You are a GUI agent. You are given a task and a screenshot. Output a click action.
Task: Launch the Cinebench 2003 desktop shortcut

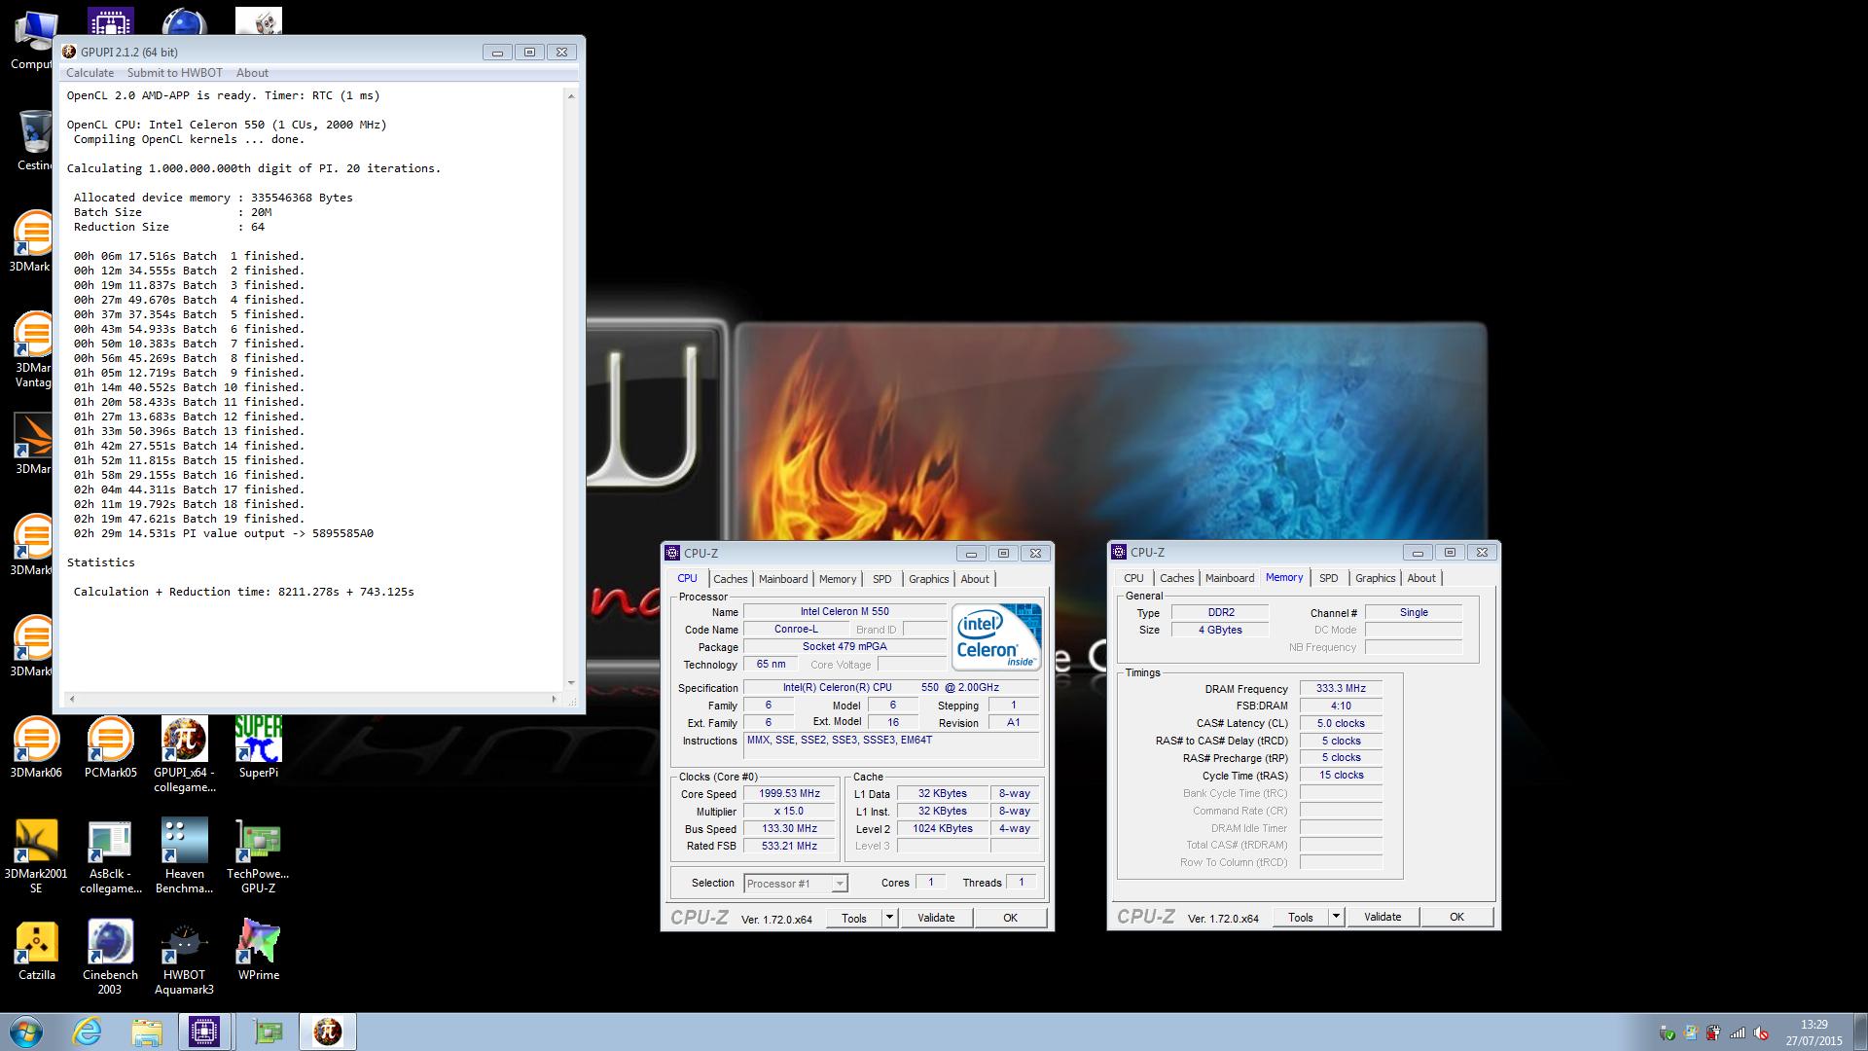pos(110,957)
